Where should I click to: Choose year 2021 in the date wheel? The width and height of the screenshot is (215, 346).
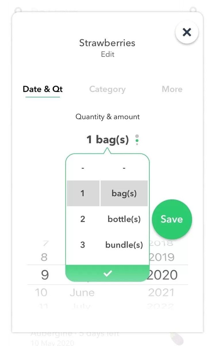pos(162,293)
